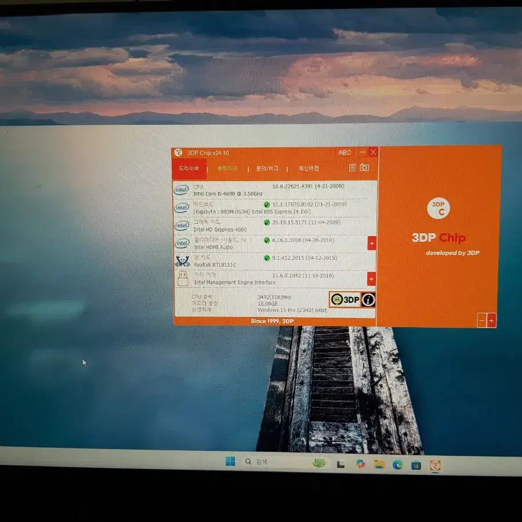Click the device icon beside Intel Management Engine Interface
Image resolution: width=522 pixels, height=522 pixels.
(x=183, y=278)
